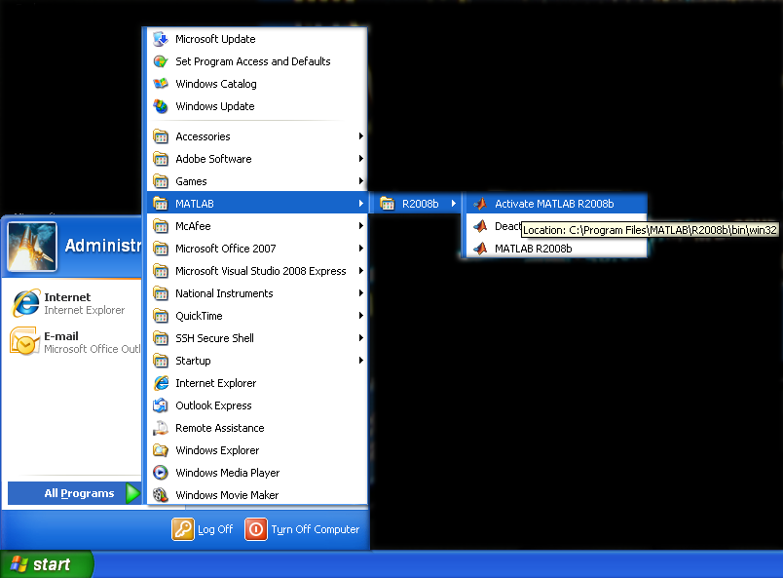Click the "Set Program Access and Defaults" label
The width and height of the screenshot is (783, 578).
coord(252,61)
